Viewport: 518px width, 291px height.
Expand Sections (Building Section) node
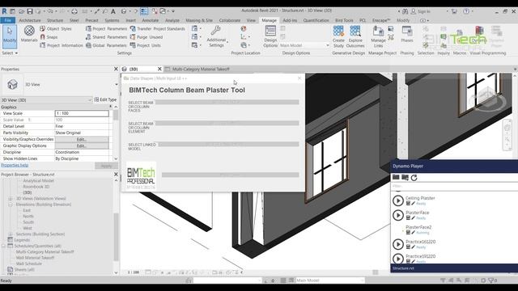11,234
